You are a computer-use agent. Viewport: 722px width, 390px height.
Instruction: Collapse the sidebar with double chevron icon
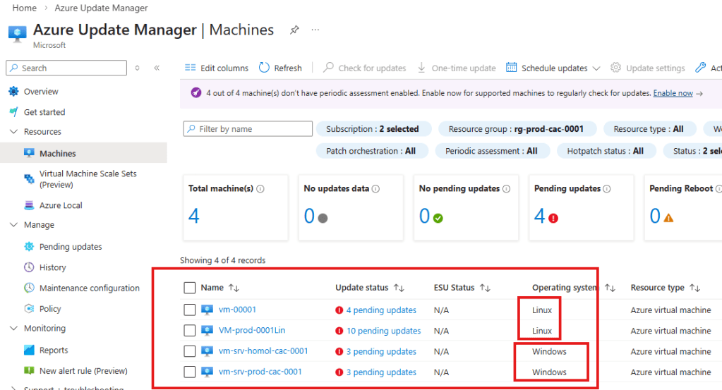coord(157,68)
